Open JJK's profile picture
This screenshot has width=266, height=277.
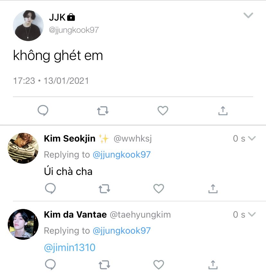coord(28,26)
